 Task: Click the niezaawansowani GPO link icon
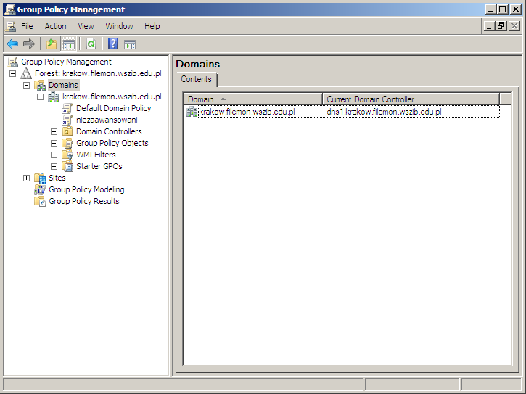click(x=67, y=120)
